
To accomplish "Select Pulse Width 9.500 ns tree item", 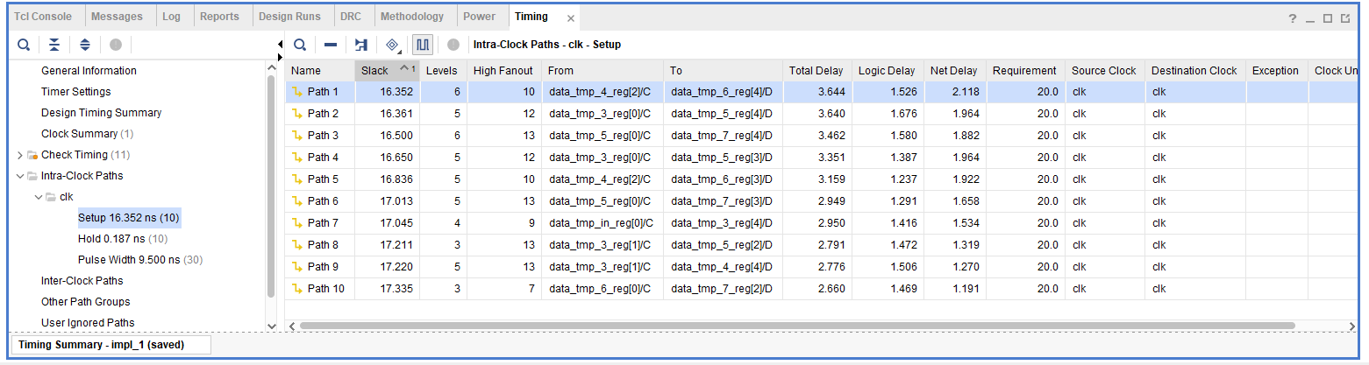I will coord(139,260).
